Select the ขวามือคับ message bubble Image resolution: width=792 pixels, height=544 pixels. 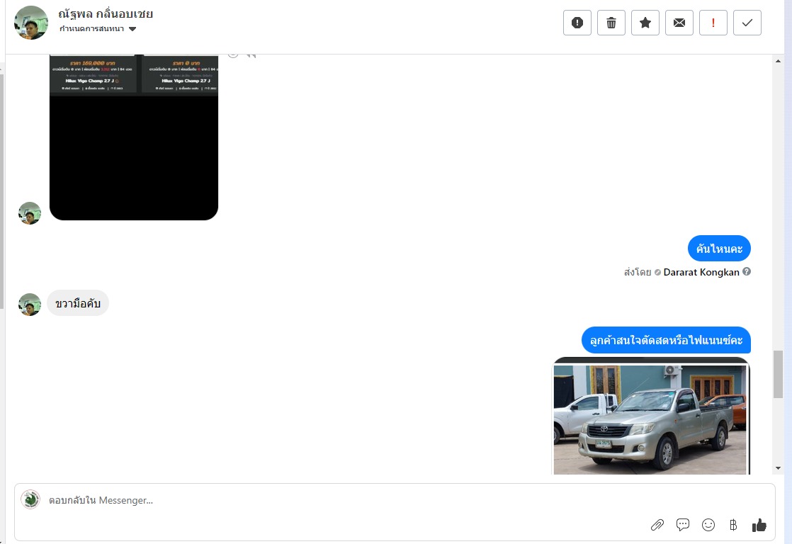click(x=78, y=303)
